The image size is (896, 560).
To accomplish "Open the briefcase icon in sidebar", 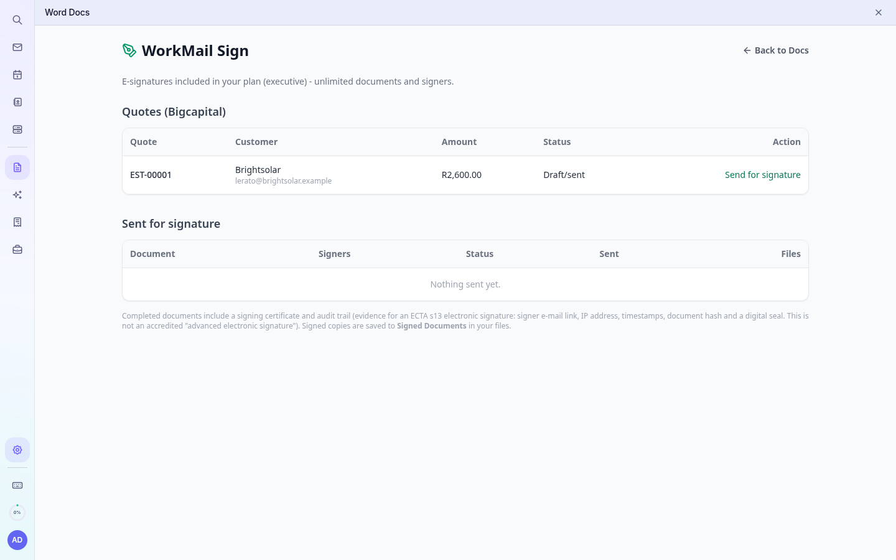I will [17, 250].
